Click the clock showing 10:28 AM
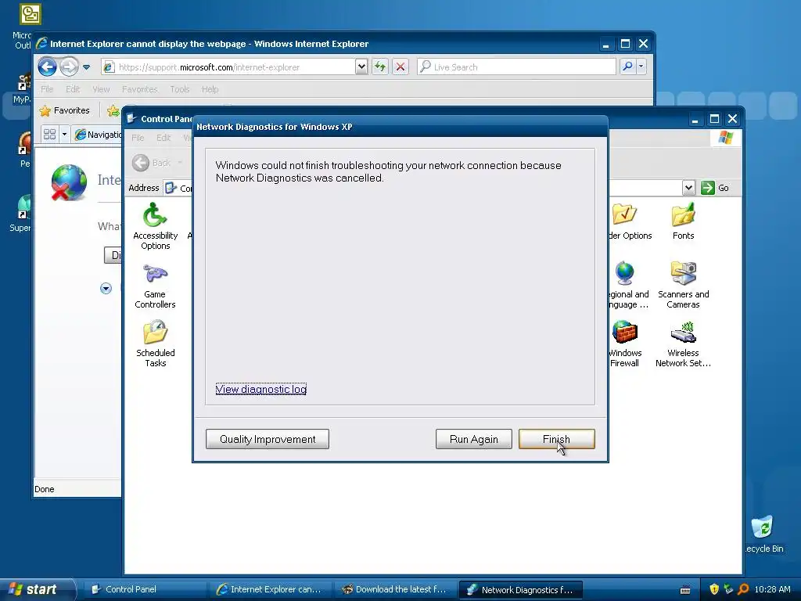 point(772,589)
